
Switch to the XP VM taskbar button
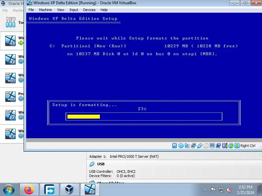(90, 190)
